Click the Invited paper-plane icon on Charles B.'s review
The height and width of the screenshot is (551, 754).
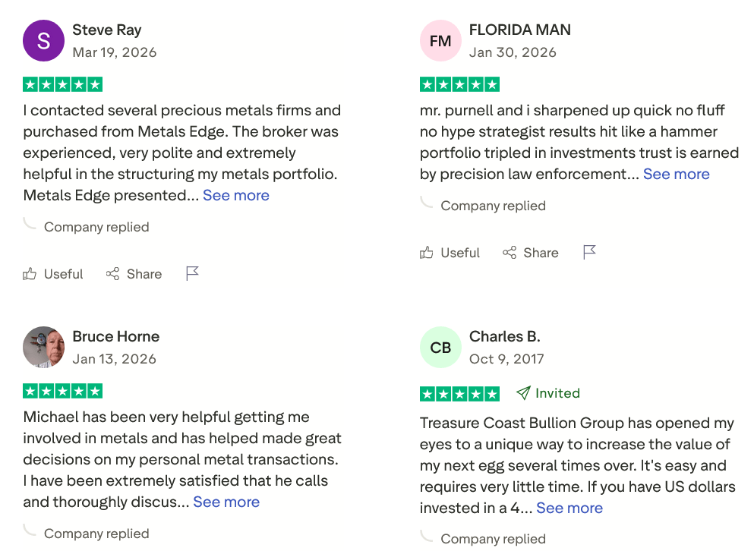[522, 393]
